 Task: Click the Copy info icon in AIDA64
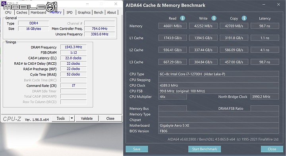[x=244, y=18]
